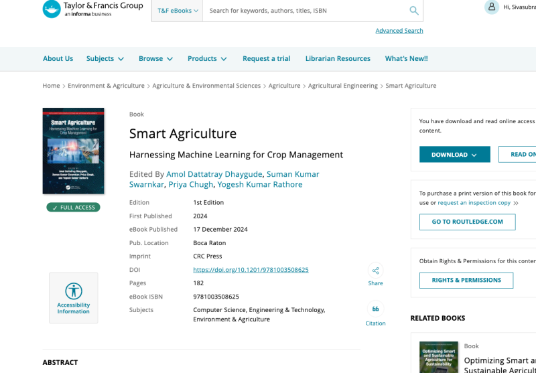Click the Advanced Search link
This screenshot has width=536, height=373.
(x=399, y=31)
